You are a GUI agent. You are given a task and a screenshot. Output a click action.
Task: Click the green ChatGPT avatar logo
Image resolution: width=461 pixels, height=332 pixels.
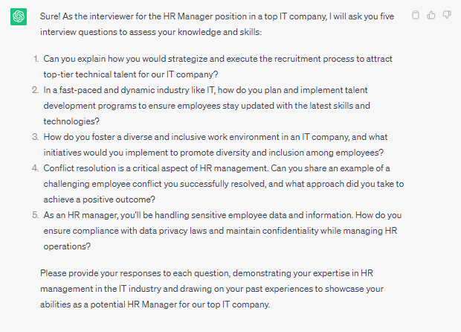point(19,17)
